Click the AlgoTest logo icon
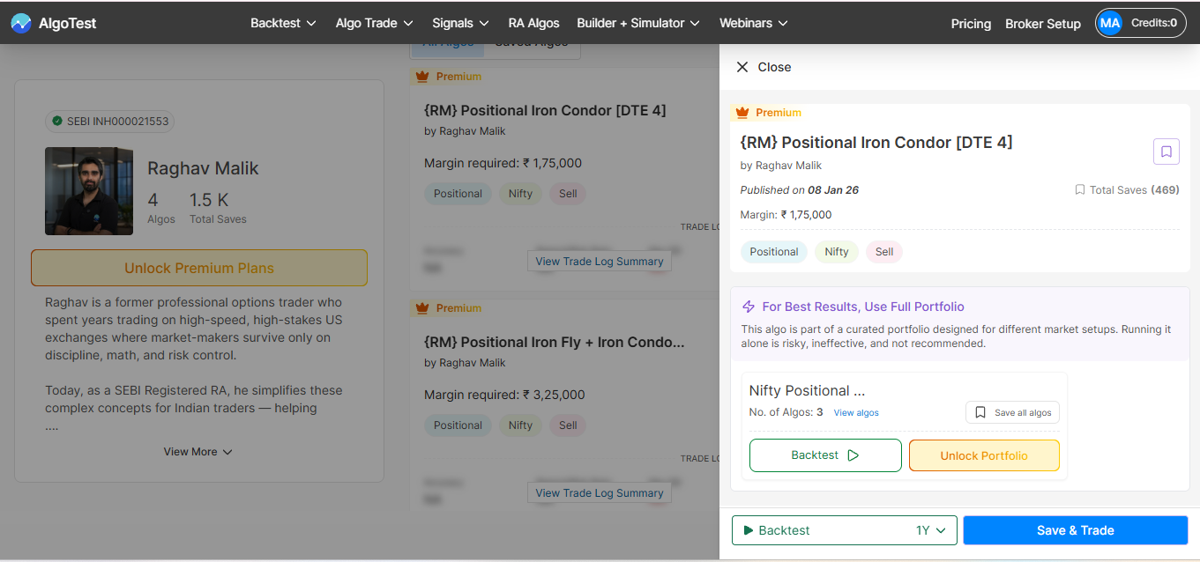Viewport: 1200px width, 562px height. click(21, 23)
